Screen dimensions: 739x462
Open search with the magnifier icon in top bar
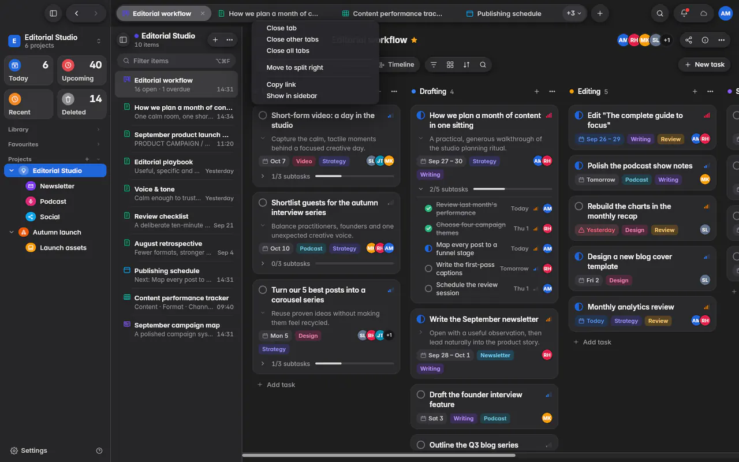coord(660,13)
